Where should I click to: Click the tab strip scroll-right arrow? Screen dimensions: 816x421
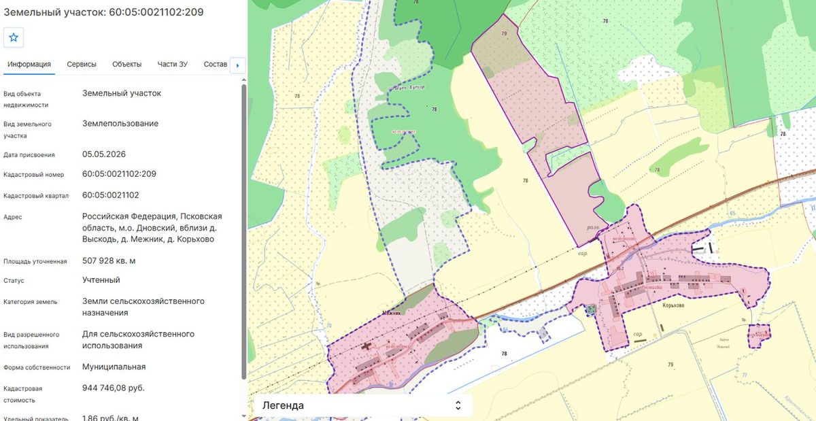[237, 65]
